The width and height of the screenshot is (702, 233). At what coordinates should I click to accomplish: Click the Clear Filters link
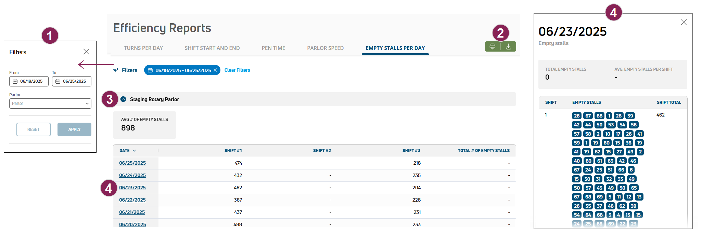pyautogui.click(x=237, y=70)
